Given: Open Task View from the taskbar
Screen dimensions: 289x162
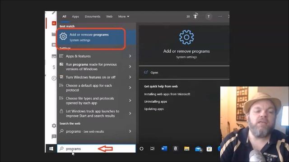Looking at the screenshot, I should tap(153, 148).
